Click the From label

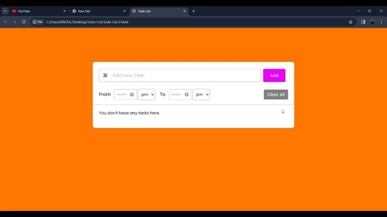105,95
